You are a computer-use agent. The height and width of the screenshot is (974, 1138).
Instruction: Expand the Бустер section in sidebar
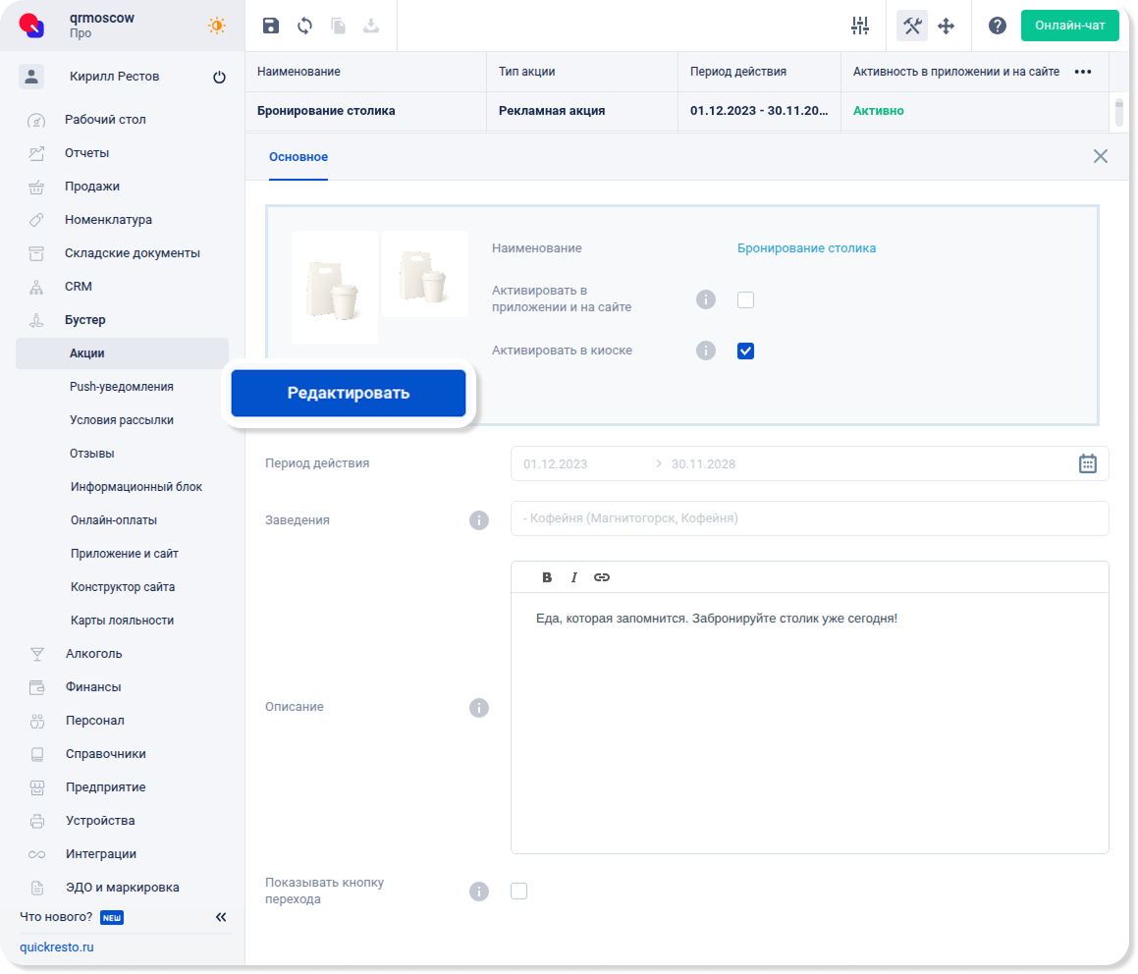coord(85,320)
